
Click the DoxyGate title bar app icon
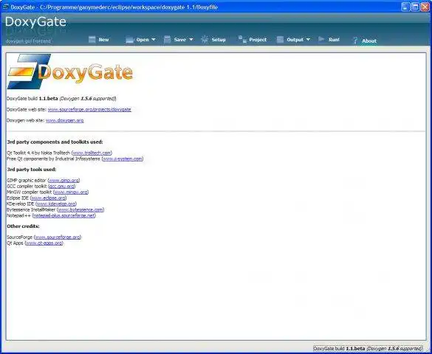pyautogui.click(x=5, y=7)
